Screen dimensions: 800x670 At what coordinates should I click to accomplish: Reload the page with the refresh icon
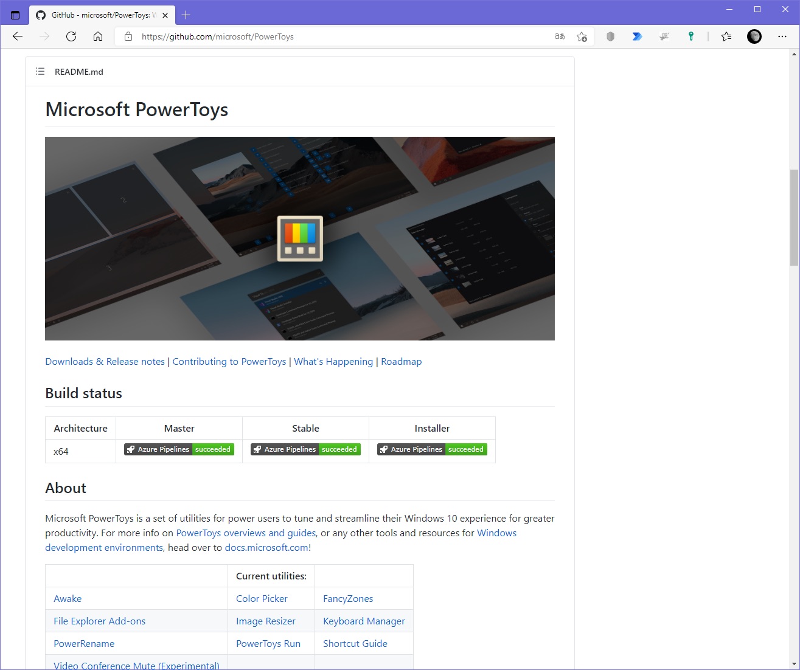71,36
